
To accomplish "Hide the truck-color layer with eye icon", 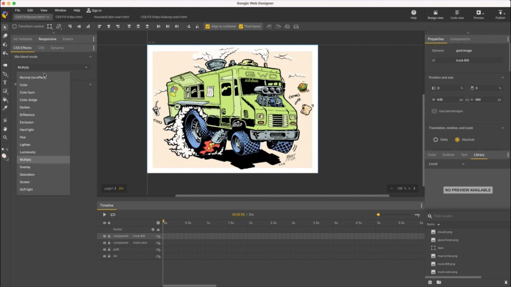I will coord(105,243).
